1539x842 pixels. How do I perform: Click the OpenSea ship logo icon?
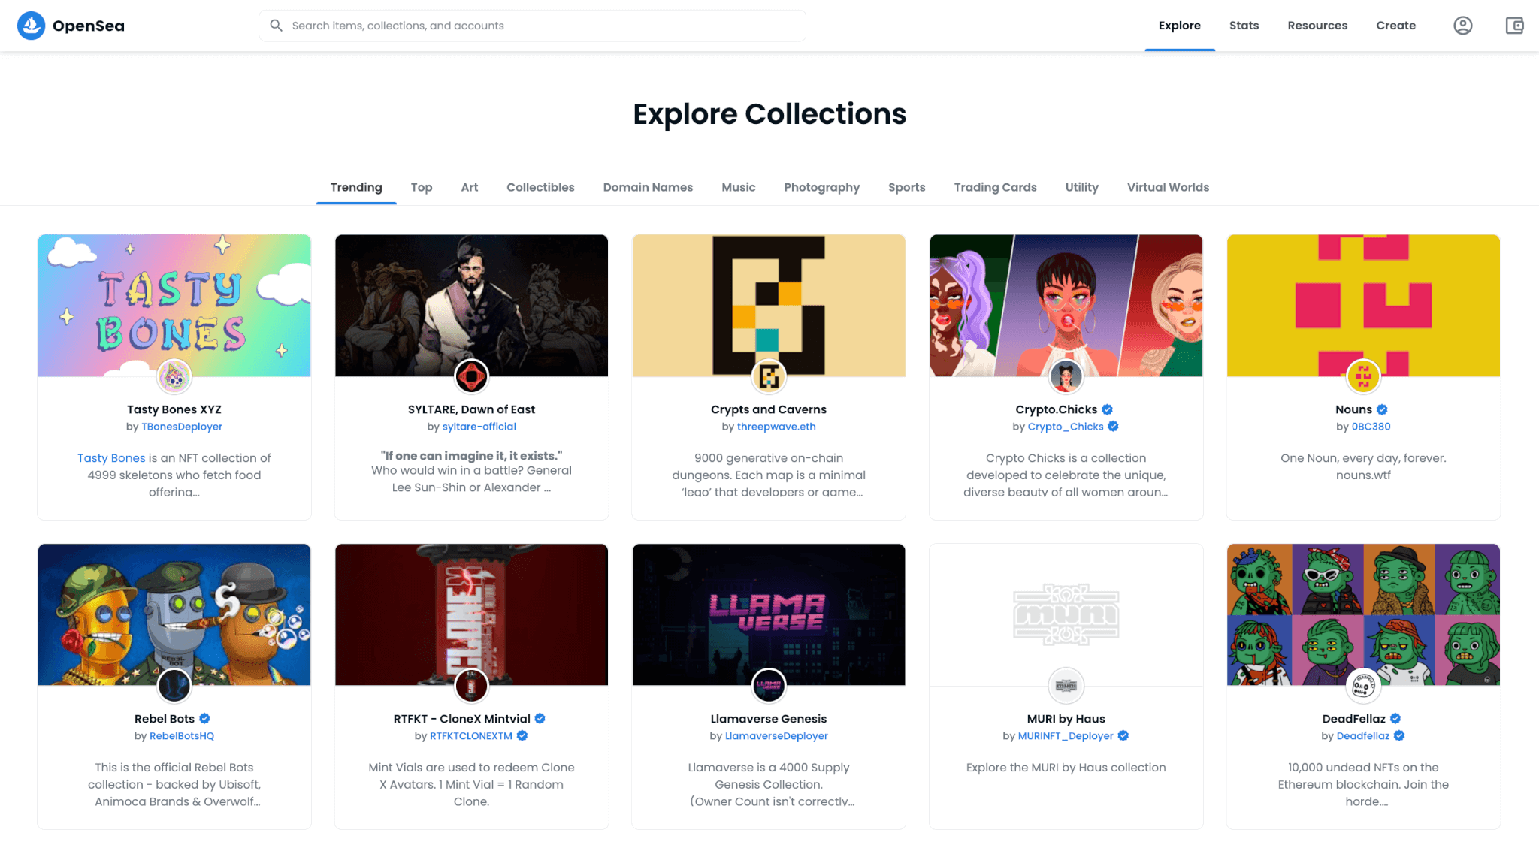(31, 26)
